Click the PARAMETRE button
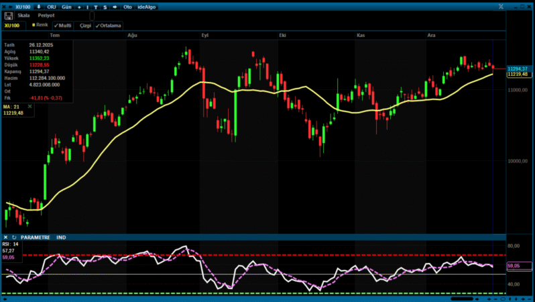 (36, 238)
